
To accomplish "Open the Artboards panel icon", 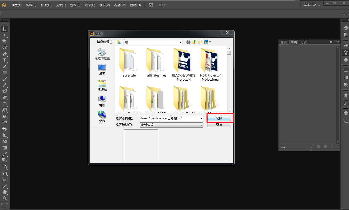I will (346, 120).
